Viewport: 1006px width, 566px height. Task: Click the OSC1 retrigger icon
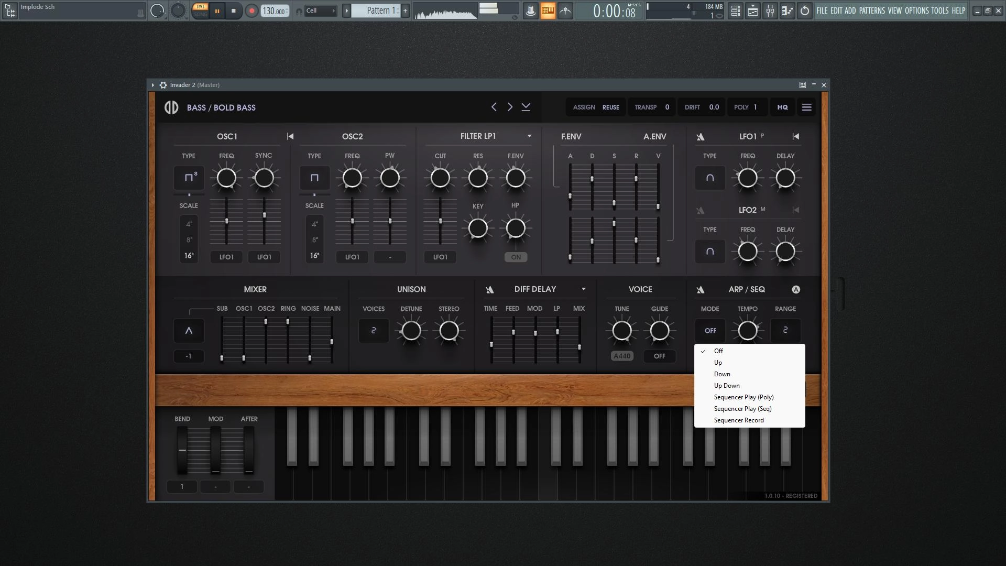tap(290, 136)
